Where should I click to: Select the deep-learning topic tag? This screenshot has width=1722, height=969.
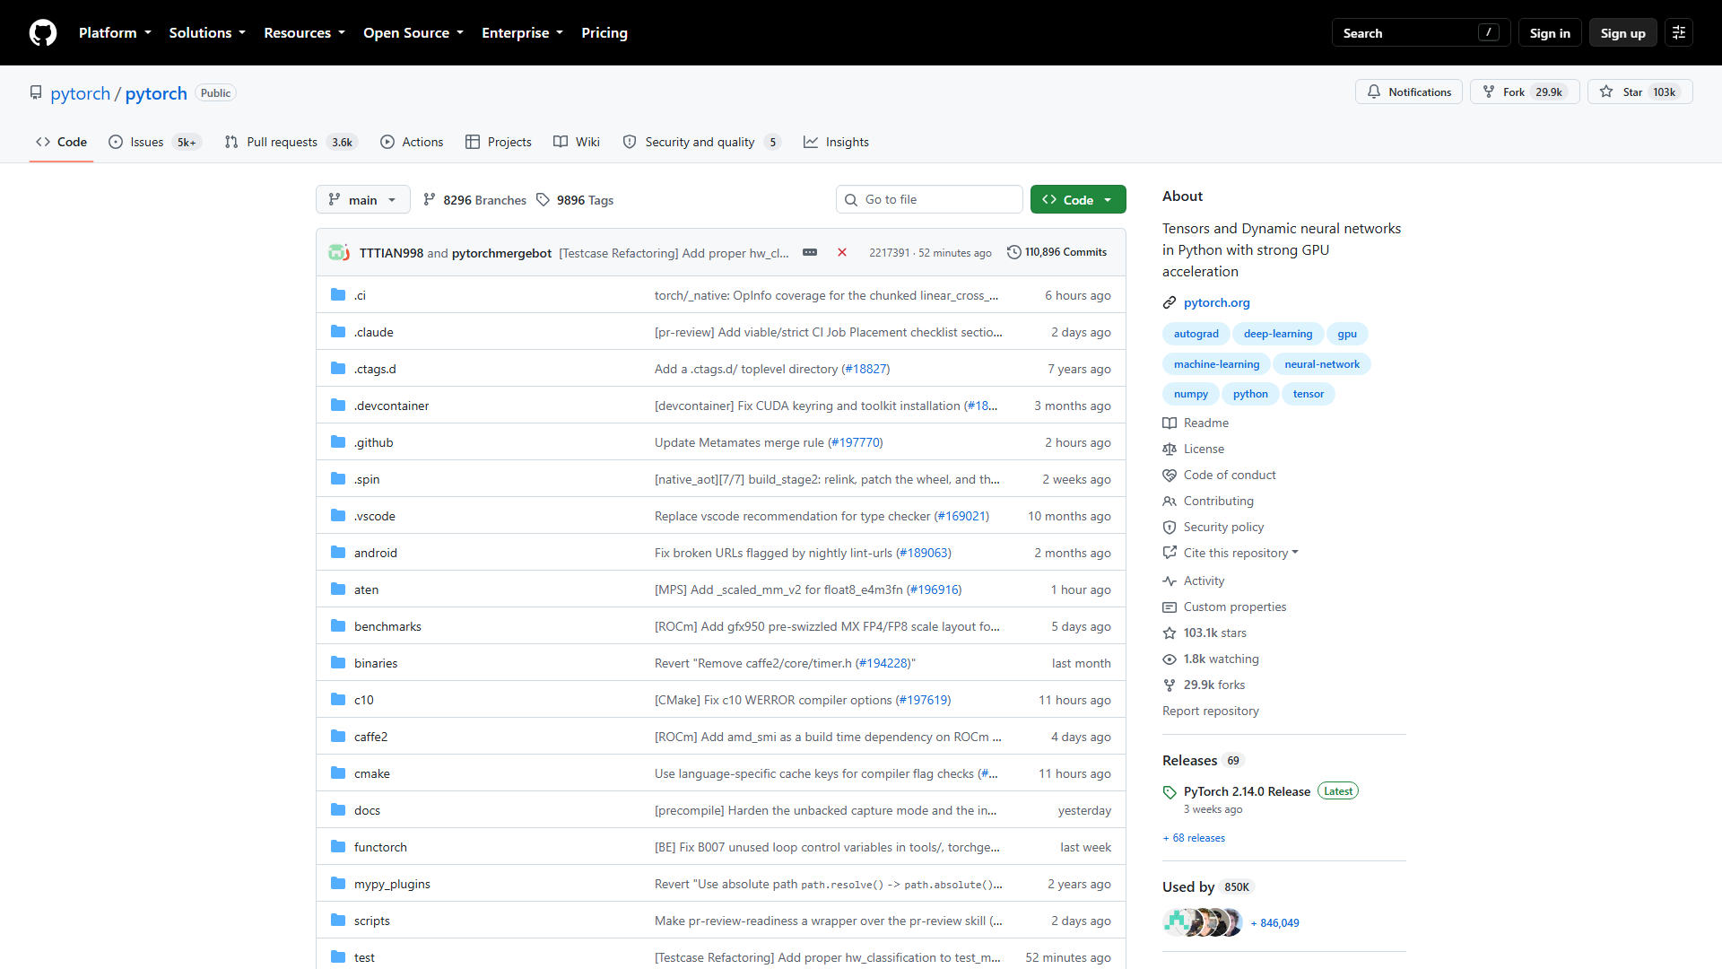[1277, 334]
